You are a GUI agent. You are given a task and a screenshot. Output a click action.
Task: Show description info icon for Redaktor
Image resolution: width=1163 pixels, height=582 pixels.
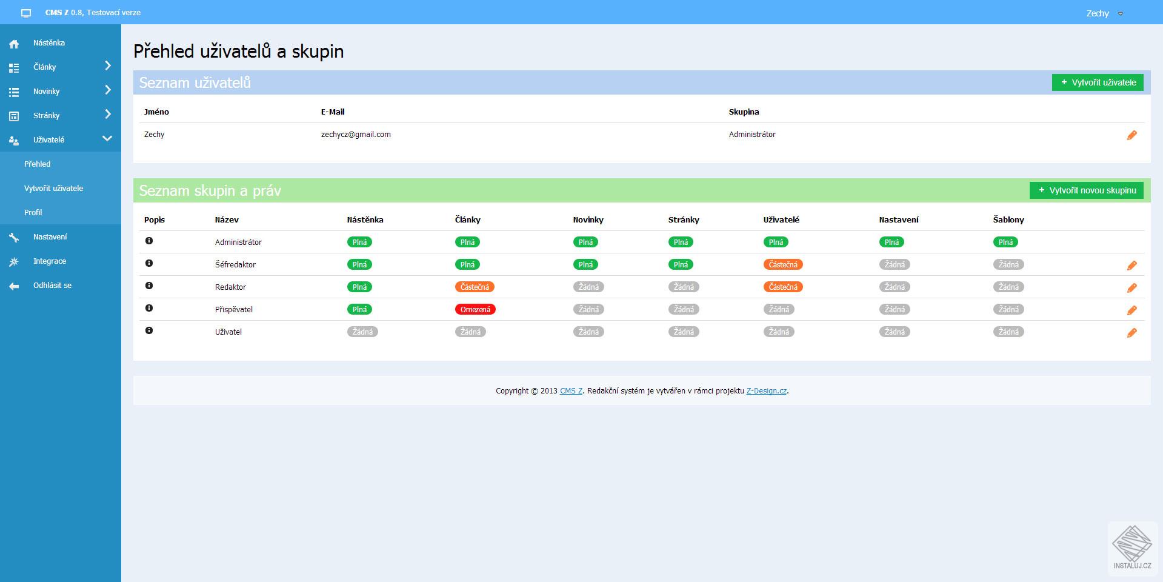point(149,286)
